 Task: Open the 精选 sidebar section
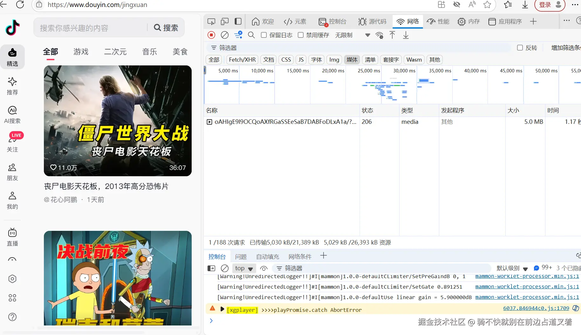click(x=12, y=57)
